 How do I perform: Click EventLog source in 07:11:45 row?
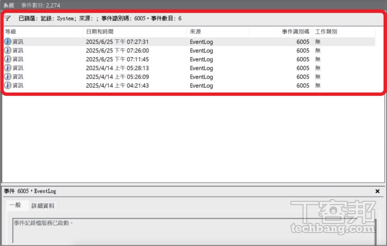[202, 59]
